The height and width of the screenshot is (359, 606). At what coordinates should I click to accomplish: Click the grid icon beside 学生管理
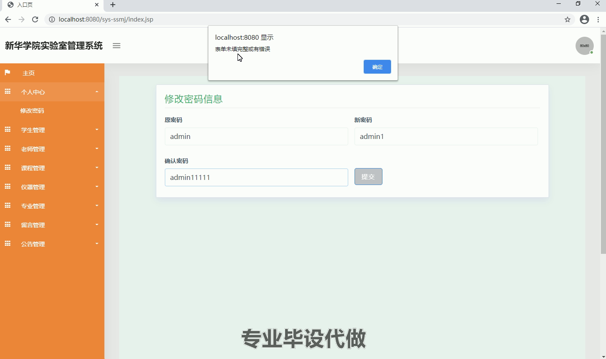(7, 130)
